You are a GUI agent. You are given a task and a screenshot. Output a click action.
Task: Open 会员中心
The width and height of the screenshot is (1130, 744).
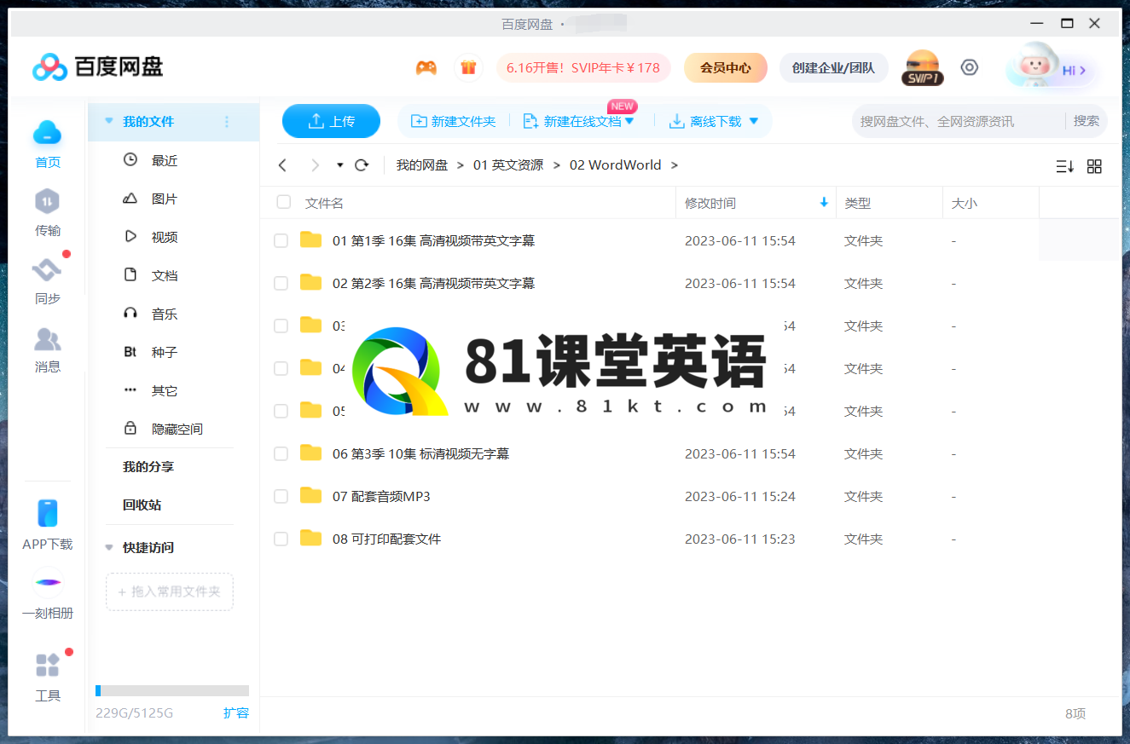coord(726,68)
